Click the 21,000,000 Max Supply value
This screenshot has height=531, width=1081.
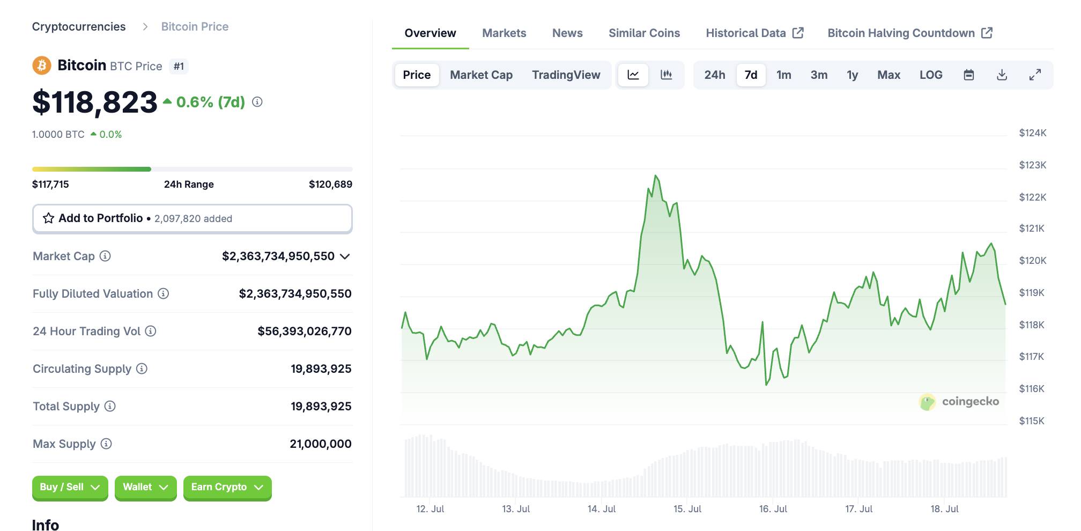pyautogui.click(x=321, y=444)
